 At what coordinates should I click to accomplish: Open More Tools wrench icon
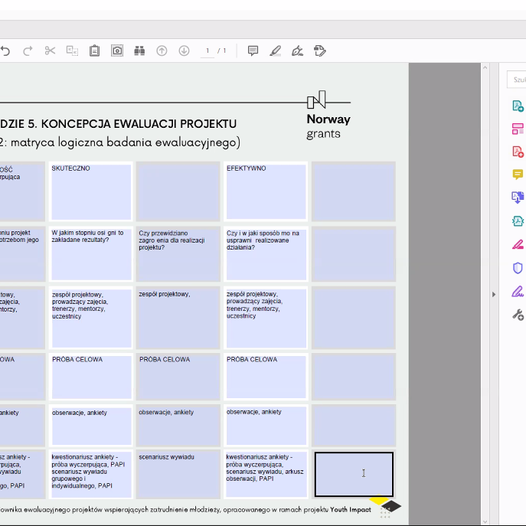(518, 314)
